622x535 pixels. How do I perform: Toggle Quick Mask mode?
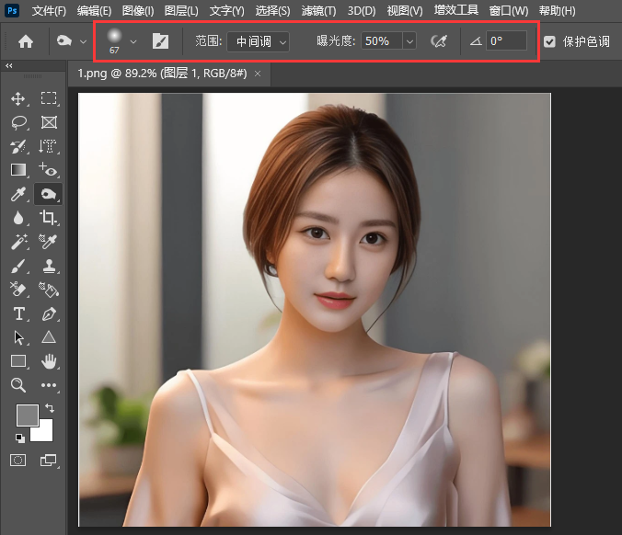click(17, 461)
